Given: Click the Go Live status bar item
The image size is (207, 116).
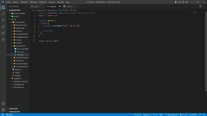Looking at the screenshot, I should click(x=183, y=115).
